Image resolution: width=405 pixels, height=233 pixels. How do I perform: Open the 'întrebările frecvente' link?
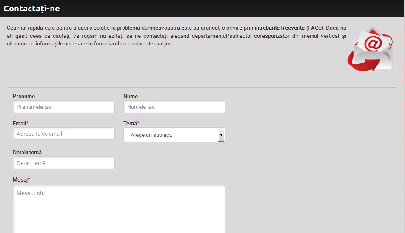[x=280, y=28]
